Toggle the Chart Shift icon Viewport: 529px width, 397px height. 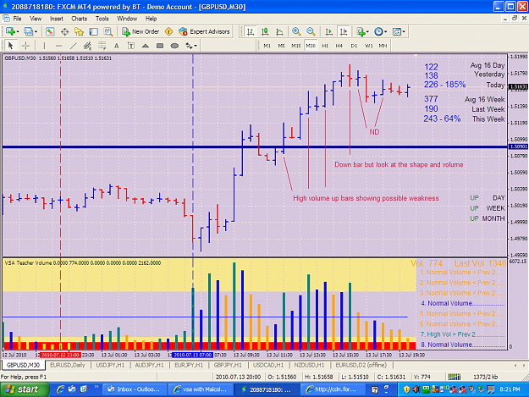(344, 31)
